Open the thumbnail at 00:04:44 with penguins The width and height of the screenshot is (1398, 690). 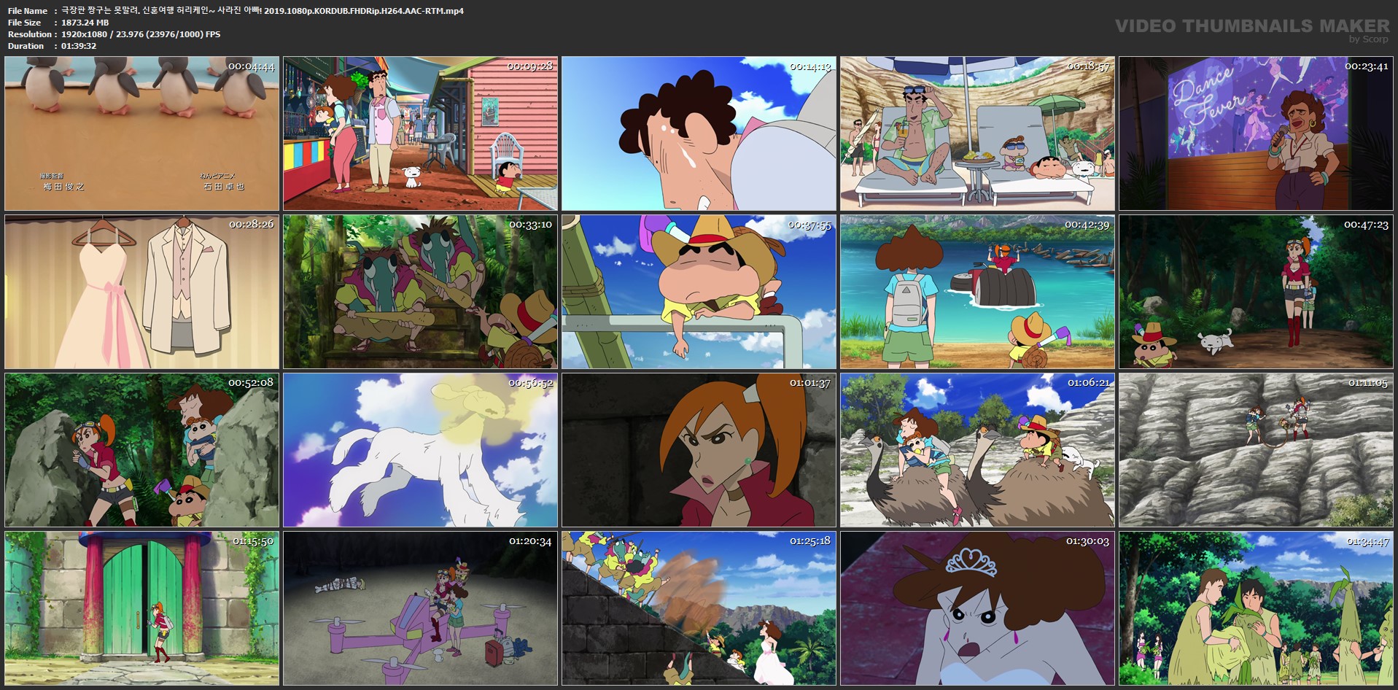[142, 133]
